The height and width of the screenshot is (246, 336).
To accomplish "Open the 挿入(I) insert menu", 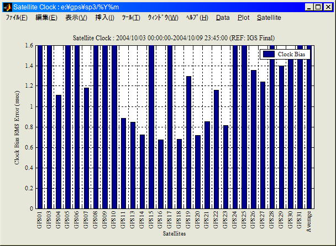I will click(105, 18).
